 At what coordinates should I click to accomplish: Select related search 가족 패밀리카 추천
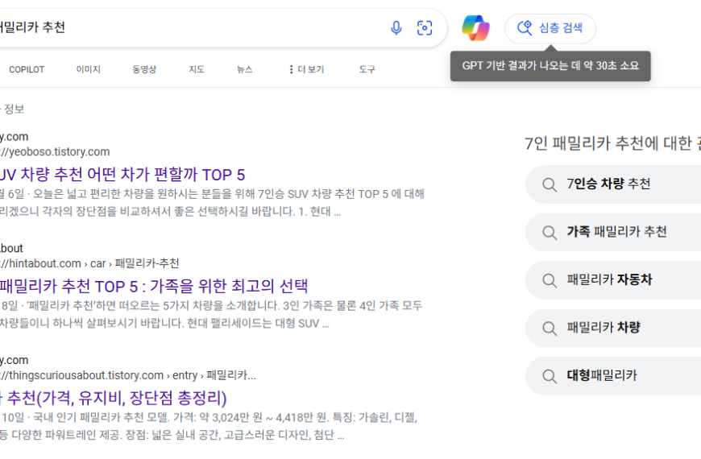pyautogui.click(x=613, y=232)
